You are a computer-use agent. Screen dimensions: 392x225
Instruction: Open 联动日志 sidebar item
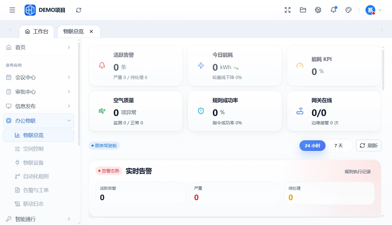(38, 204)
